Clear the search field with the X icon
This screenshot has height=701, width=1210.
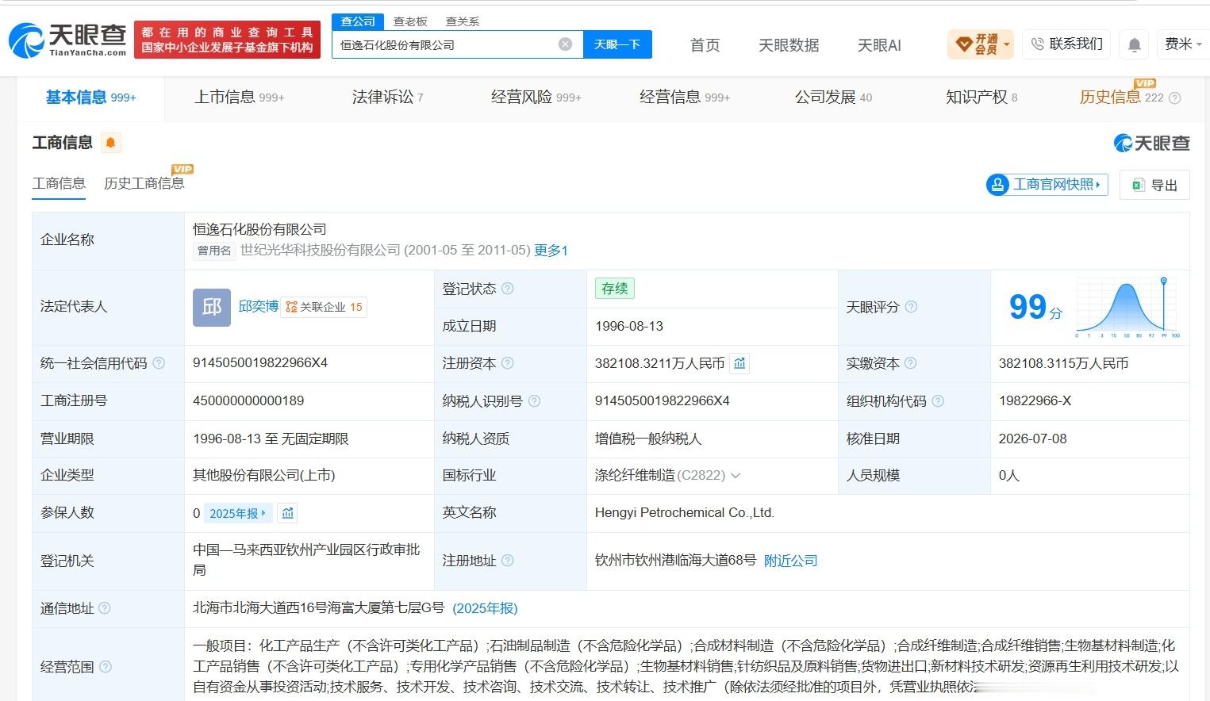tap(565, 44)
